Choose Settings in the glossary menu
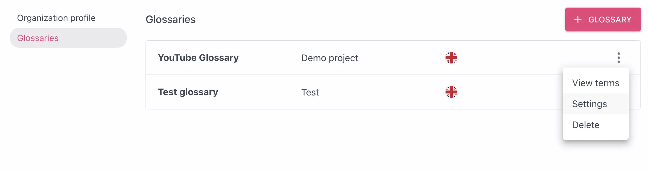The image size is (648, 170). [589, 104]
